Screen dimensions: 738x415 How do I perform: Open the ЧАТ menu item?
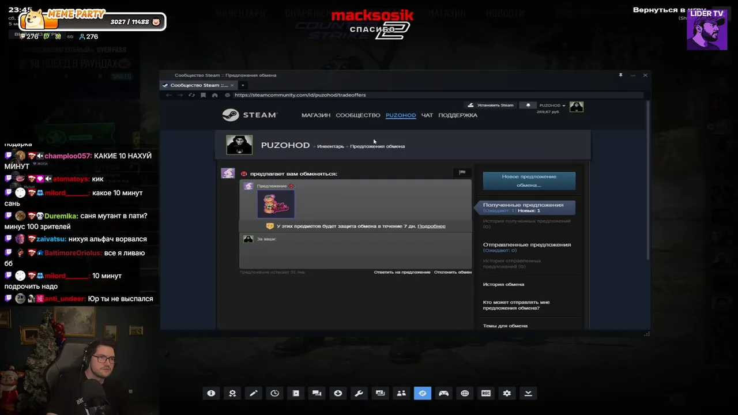point(427,115)
